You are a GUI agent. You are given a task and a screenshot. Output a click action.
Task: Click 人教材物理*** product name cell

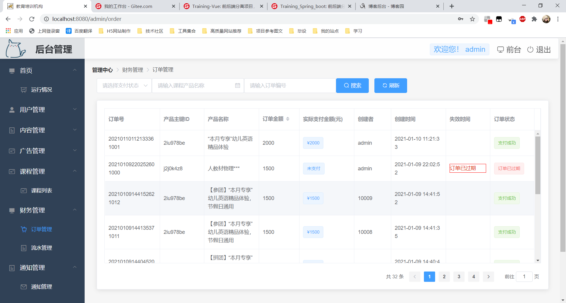click(224, 169)
